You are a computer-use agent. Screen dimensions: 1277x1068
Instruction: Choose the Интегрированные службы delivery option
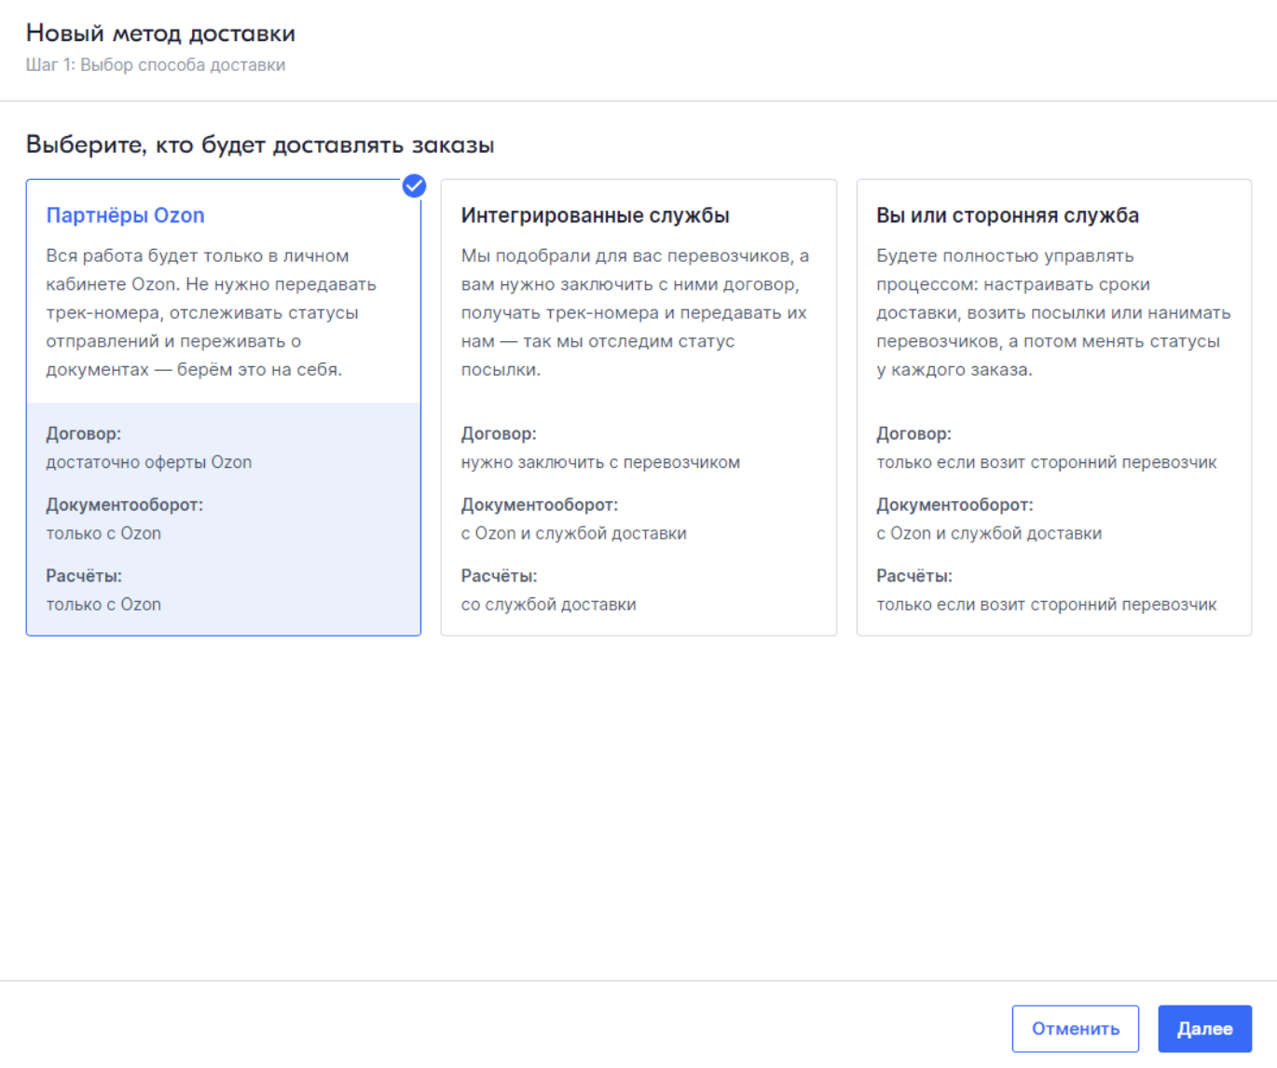click(x=595, y=215)
